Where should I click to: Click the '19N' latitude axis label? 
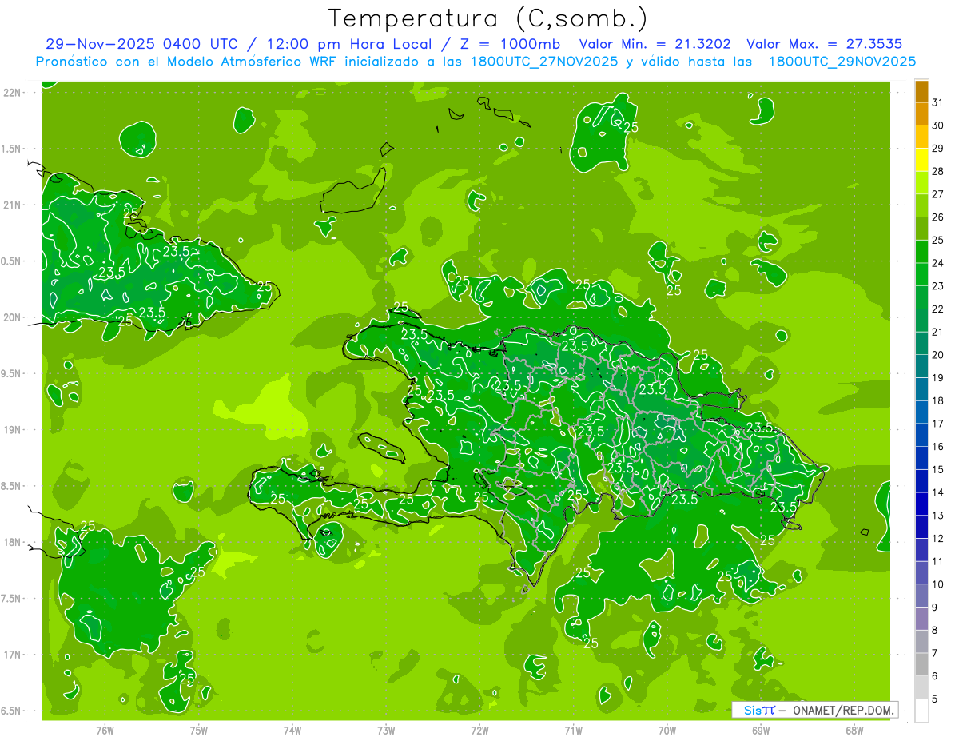click(x=13, y=430)
